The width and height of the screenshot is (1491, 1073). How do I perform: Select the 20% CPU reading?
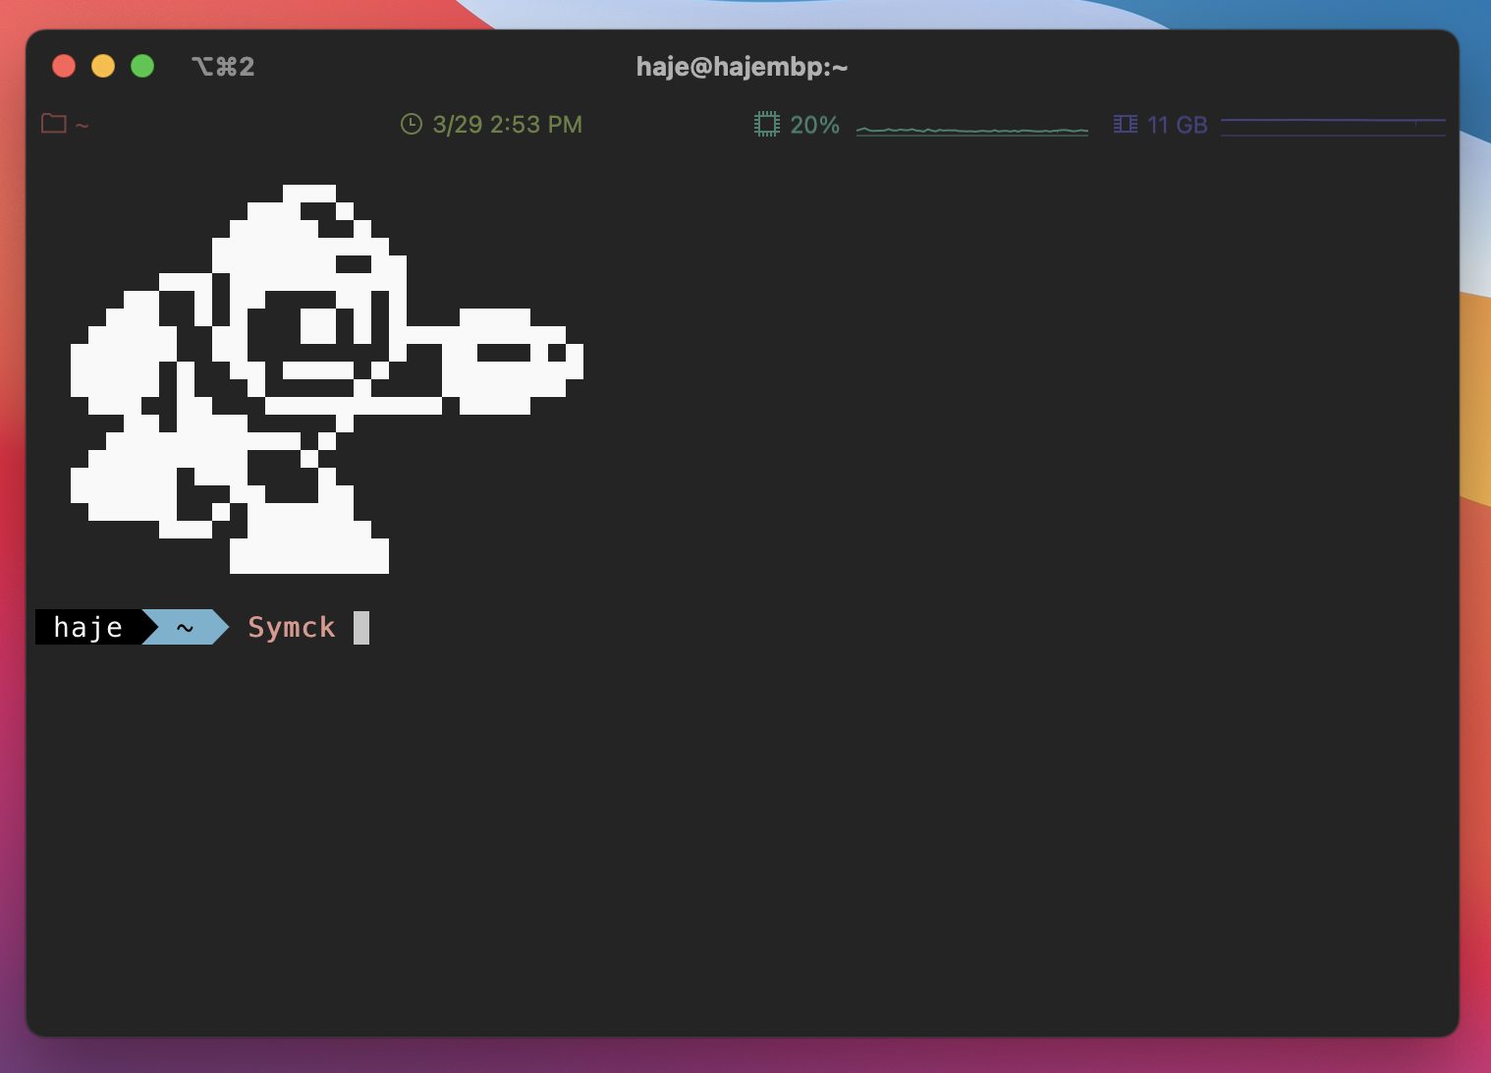click(815, 124)
